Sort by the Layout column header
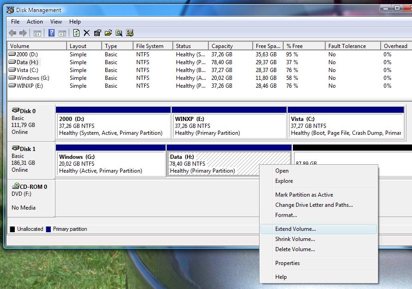Screen dimensions: 412x289 pos(84,46)
